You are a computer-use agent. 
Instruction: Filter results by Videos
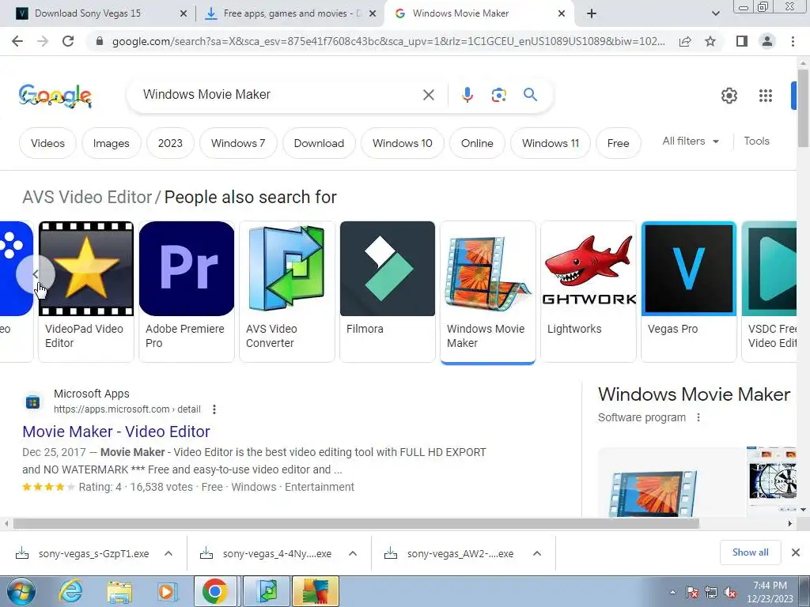click(47, 144)
